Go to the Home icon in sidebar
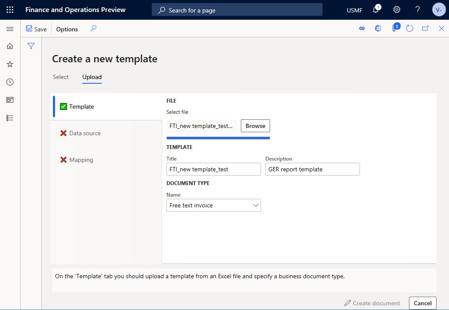This screenshot has width=449, height=310. click(10, 46)
